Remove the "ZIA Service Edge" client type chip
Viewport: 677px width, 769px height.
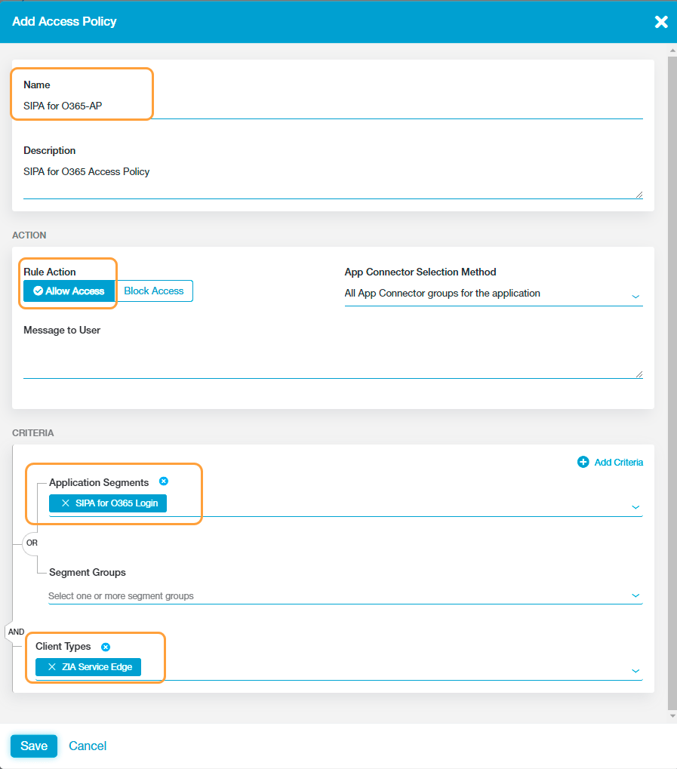[51, 667]
